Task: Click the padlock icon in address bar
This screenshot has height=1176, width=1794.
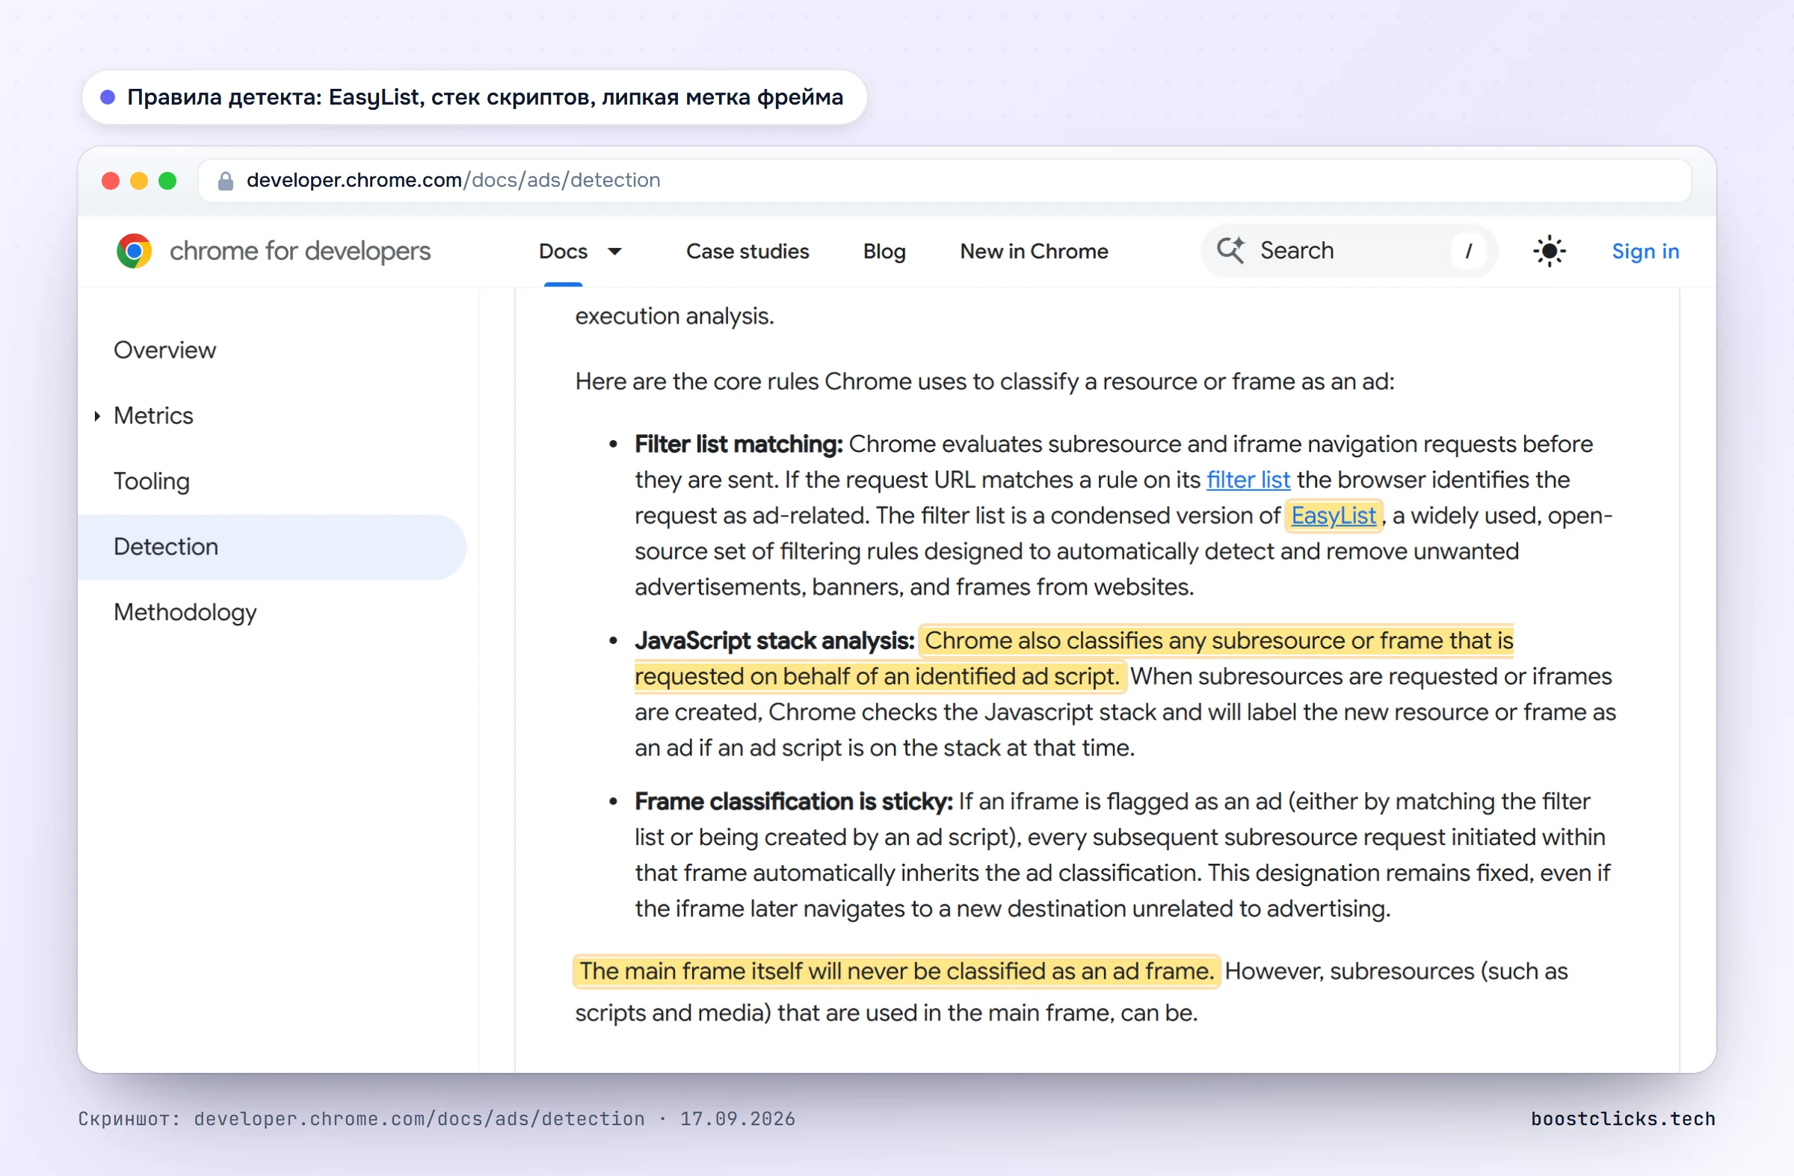Action: tap(226, 181)
